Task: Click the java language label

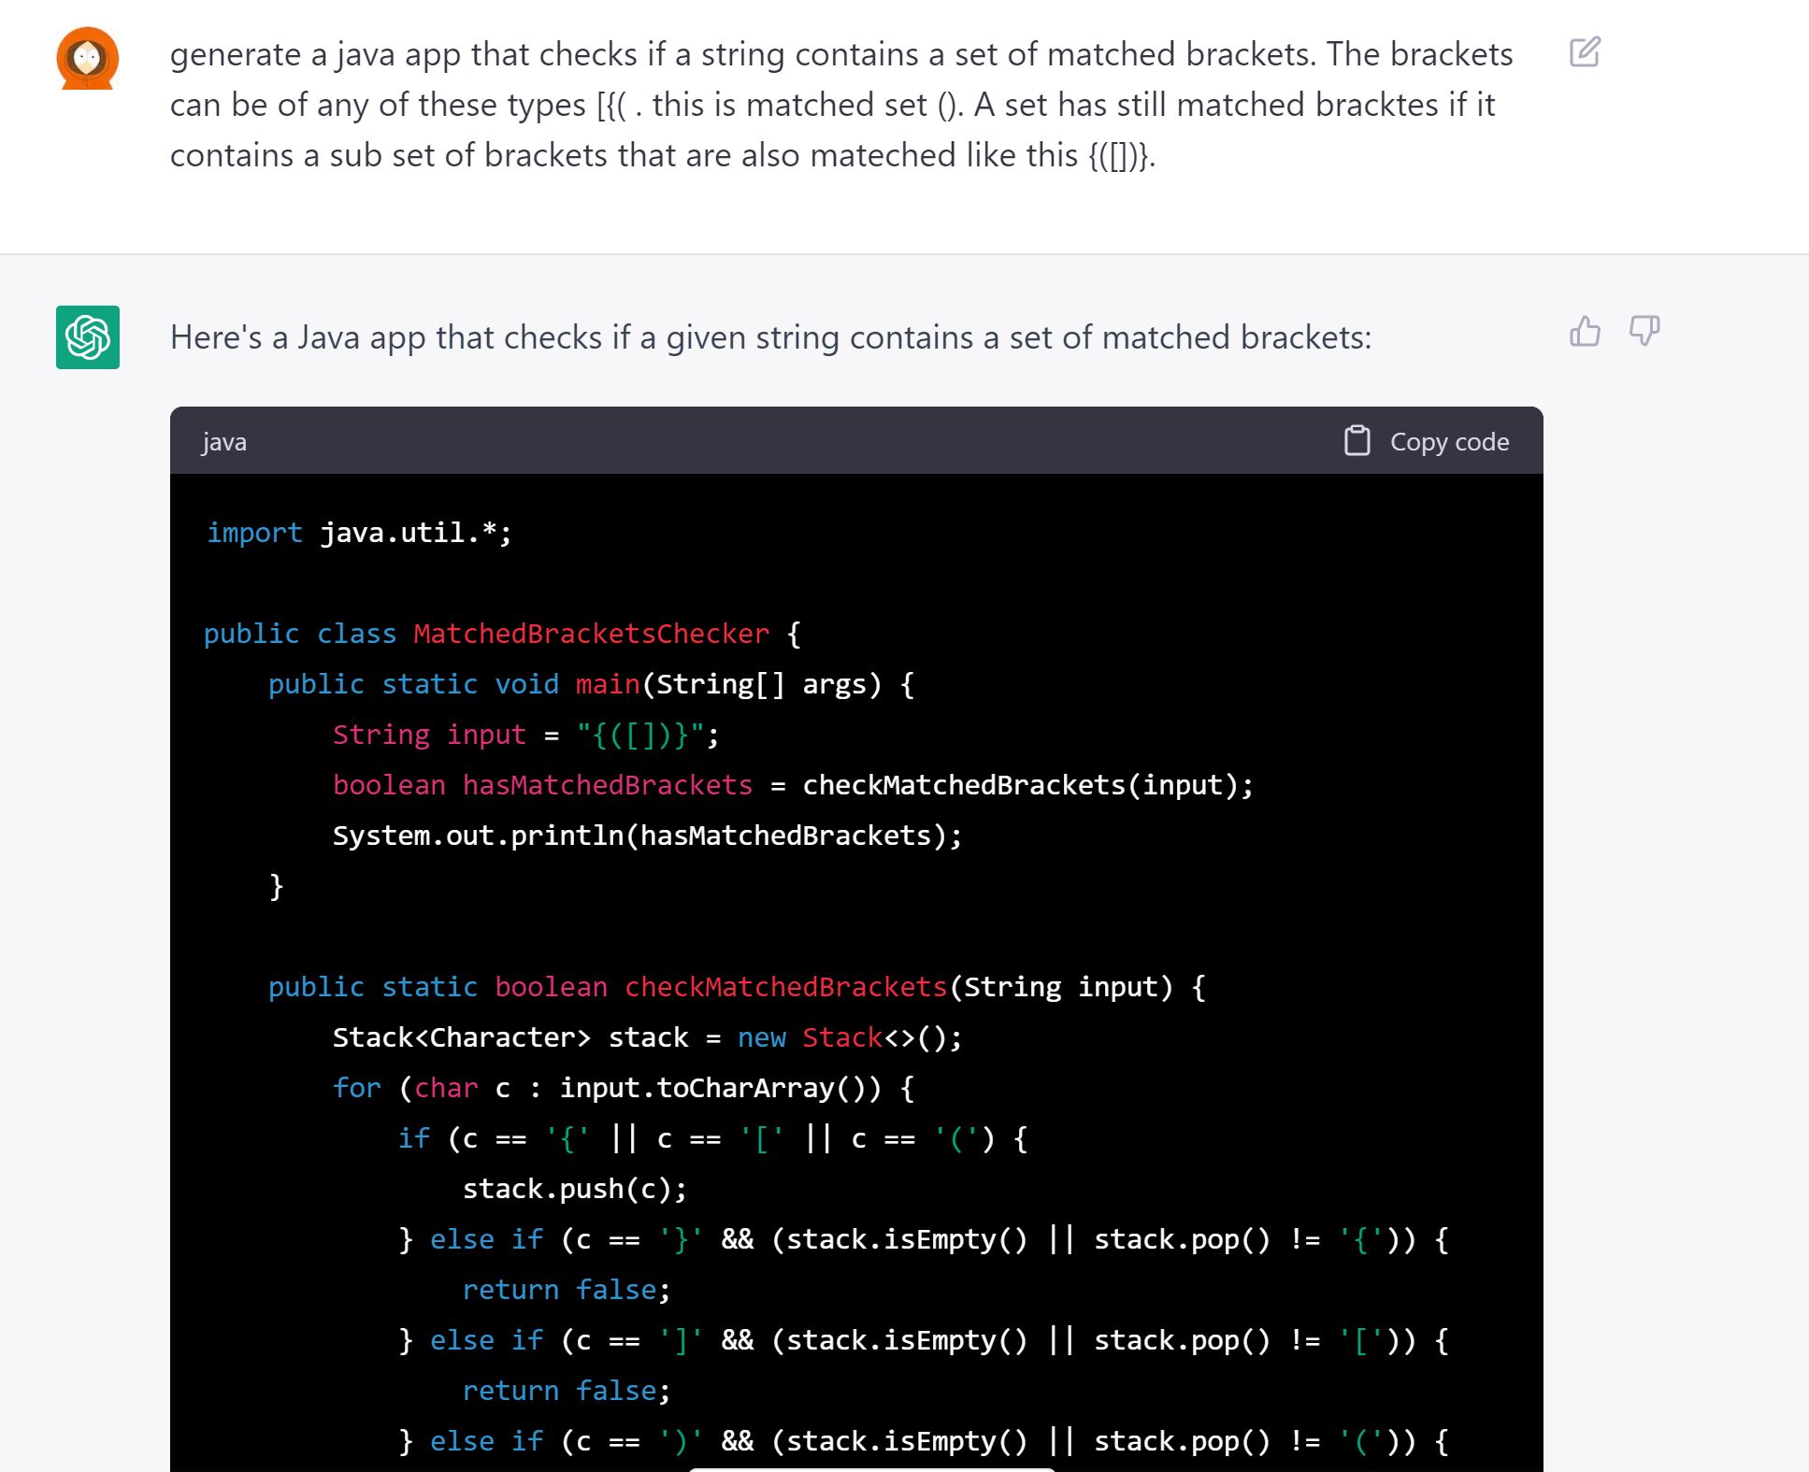Action: click(224, 442)
